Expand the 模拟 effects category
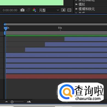This screenshot has height=107, width=107. (80, 4)
